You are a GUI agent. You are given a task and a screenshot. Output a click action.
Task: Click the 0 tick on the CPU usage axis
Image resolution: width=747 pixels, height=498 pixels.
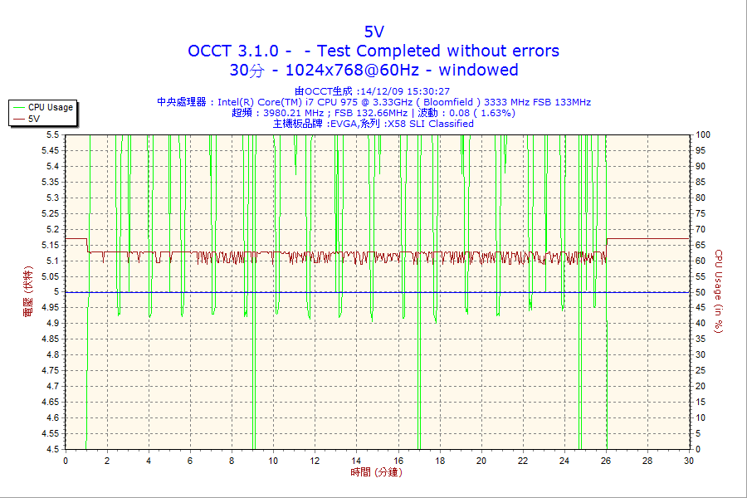pyautogui.click(x=698, y=449)
